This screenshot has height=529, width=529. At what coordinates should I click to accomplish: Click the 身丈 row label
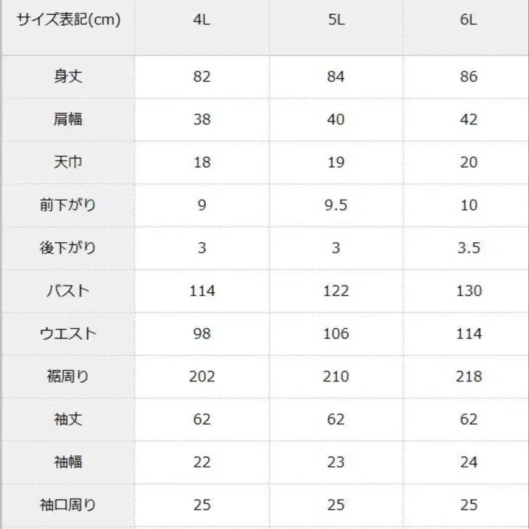pyautogui.click(x=68, y=77)
